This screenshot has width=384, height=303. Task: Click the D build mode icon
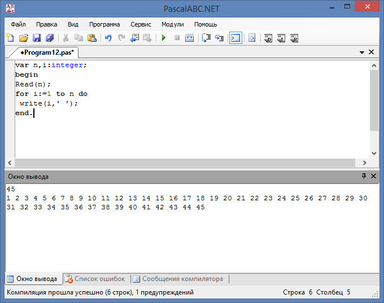268,38
